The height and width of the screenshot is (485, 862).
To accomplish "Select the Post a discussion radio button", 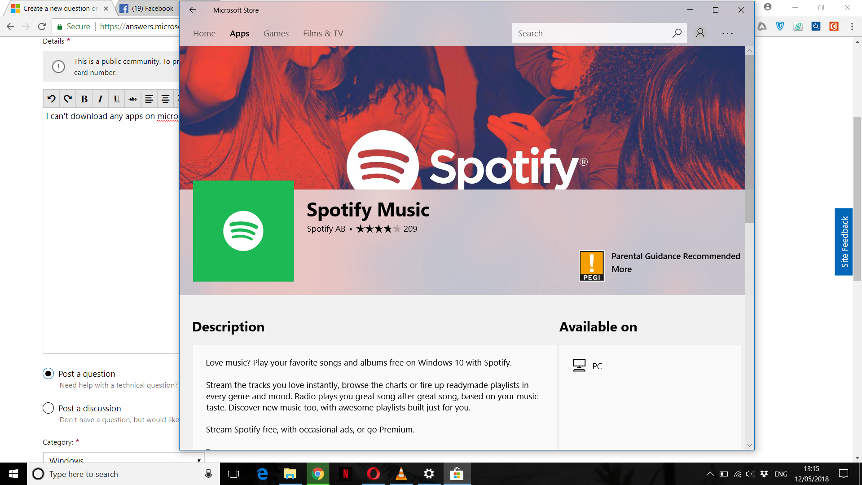I will tap(48, 408).
